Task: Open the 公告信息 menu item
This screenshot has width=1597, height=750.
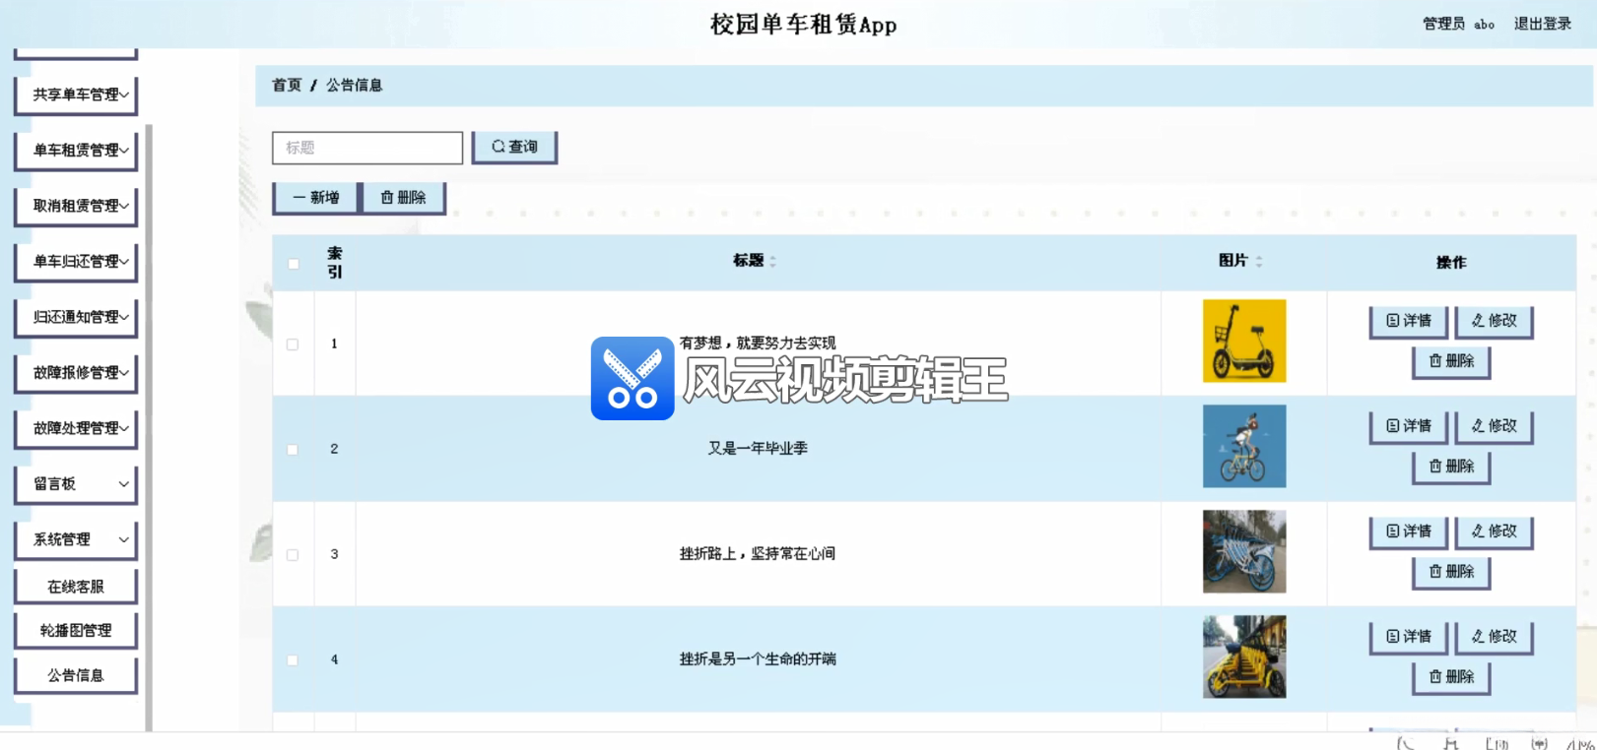Action: coord(76,675)
